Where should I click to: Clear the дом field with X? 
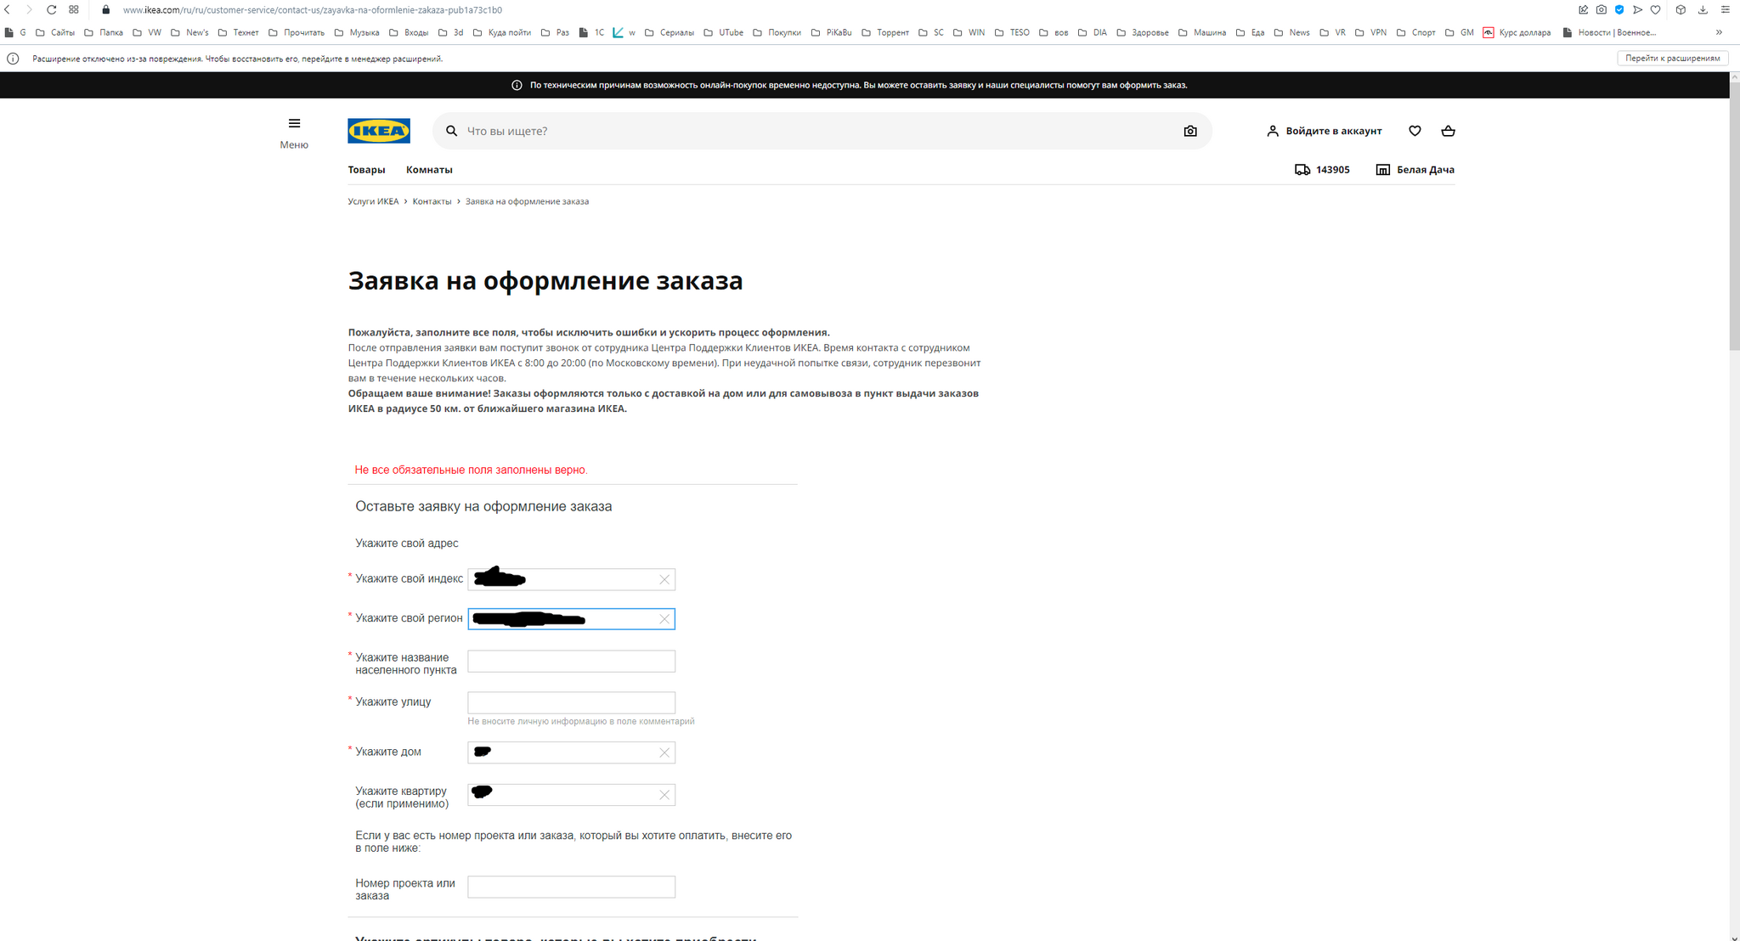pos(664,752)
